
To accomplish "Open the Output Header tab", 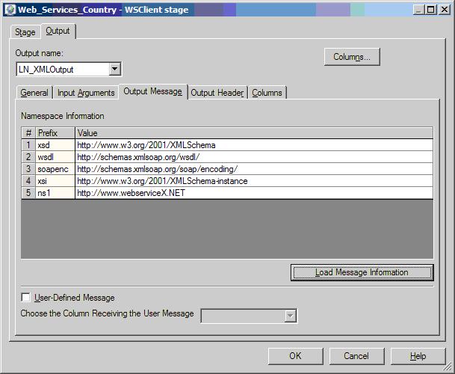I will [217, 93].
